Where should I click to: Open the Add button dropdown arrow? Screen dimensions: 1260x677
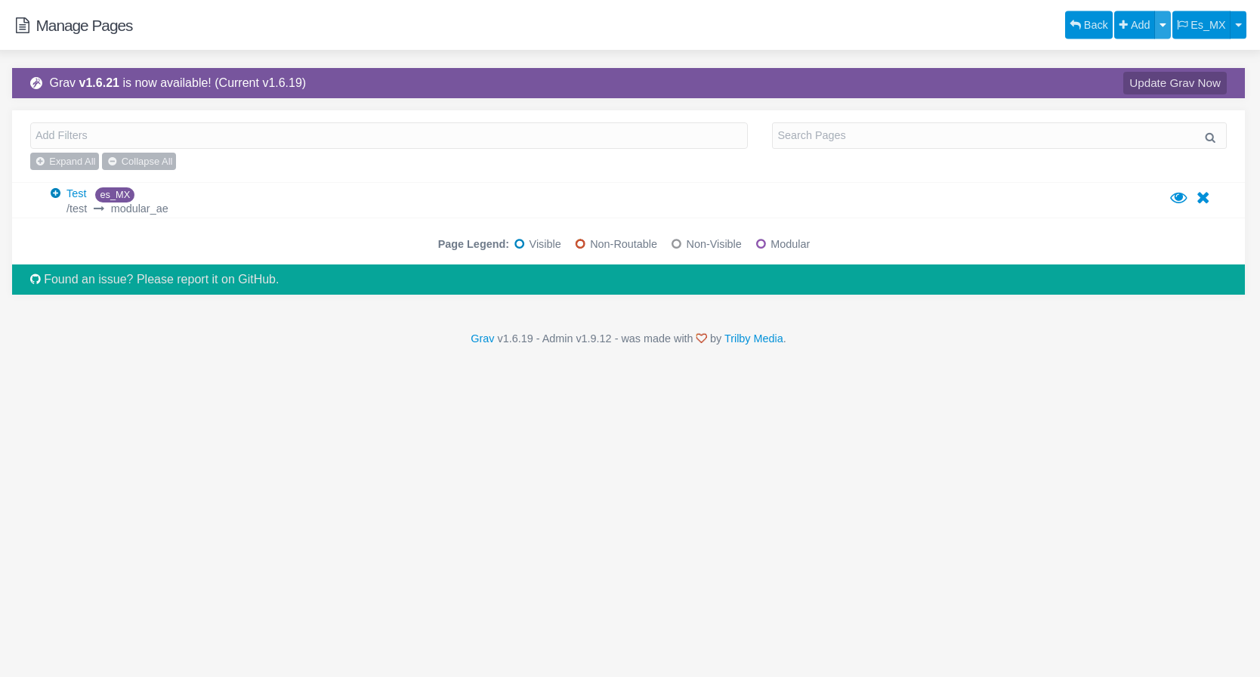[1163, 25]
